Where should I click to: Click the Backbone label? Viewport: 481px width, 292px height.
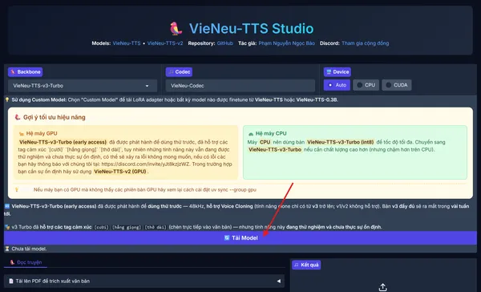pyautogui.click(x=25, y=72)
